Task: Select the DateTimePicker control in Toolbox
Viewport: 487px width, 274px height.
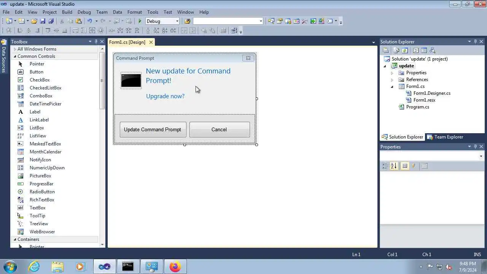Action: (x=45, y=104)
